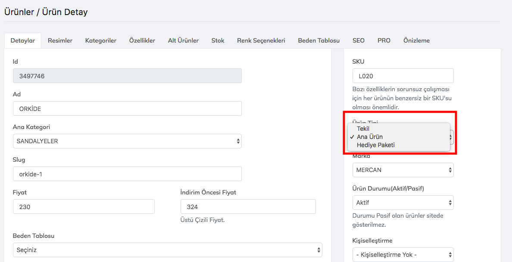
Task: Open the Beden Tablosu Seçiniz dropdown
Action: coord(167,250)
